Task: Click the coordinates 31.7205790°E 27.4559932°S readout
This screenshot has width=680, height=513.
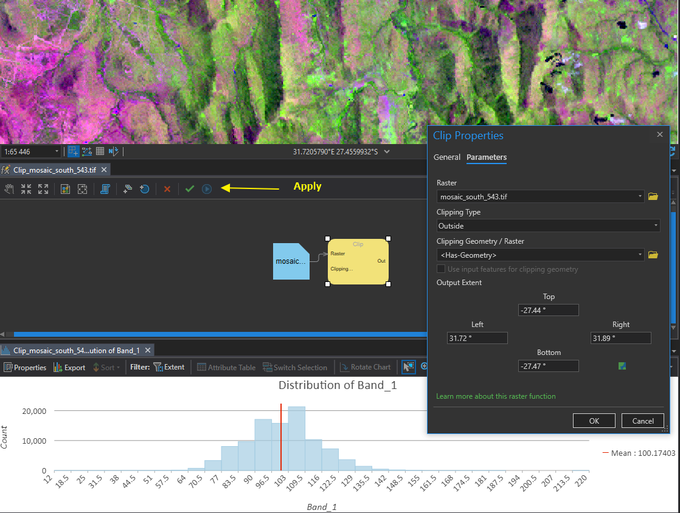Action: (335, 151)
